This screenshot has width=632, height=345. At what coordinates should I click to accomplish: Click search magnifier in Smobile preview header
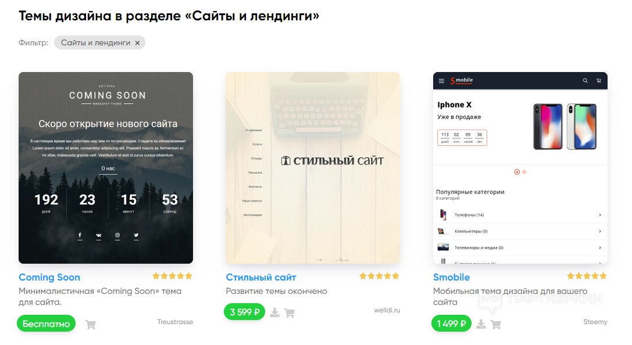[x=585, y=81]
